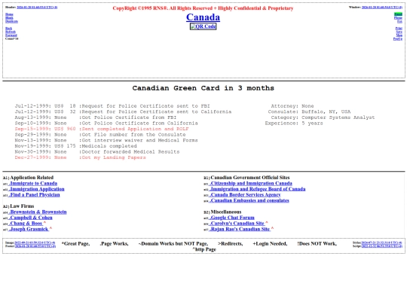The height and width of the screenshot is (305, 407).
Task: Open Campbell & Cohen link
Action: pos(30,218)
